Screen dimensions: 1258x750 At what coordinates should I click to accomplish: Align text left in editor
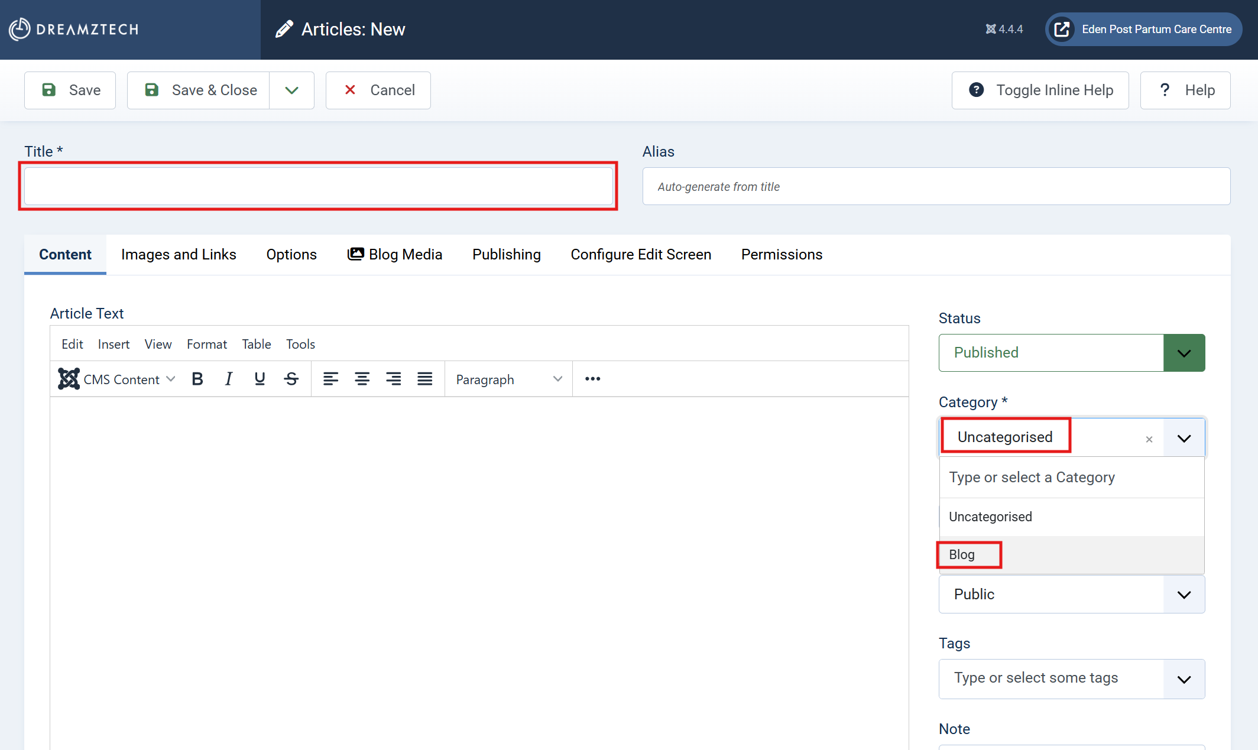click(330, 379)
